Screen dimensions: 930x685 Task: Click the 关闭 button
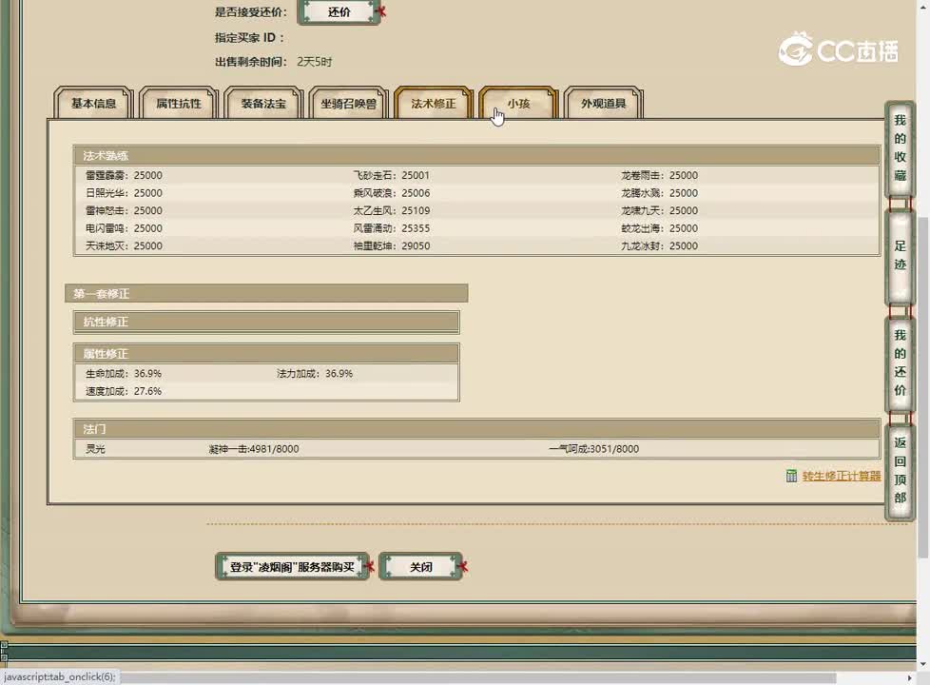(420, 567)
